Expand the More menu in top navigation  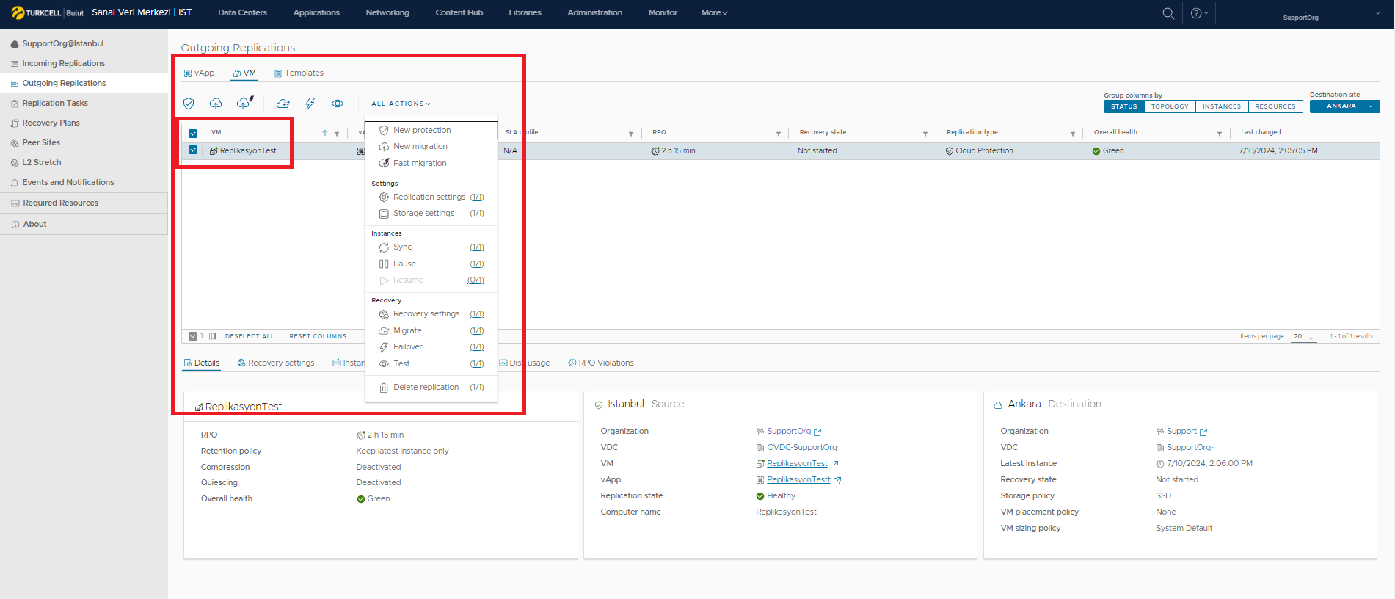pos(714,12)
